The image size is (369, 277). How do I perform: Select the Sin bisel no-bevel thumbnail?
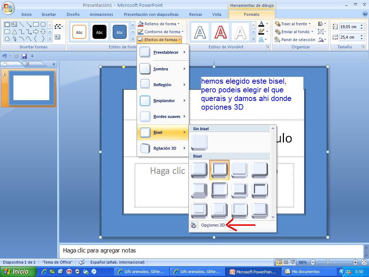199,143
